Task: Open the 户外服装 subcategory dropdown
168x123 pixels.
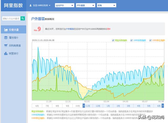Action: click(86, 5)
